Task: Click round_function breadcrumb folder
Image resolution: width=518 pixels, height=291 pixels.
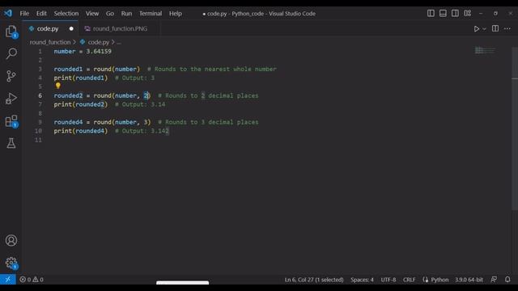Action: (50, 42)
